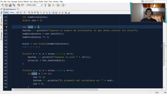Viewport: 167px width, 94px height.
Task: Switch editor to Source view
Action: (x=6, y=13)
